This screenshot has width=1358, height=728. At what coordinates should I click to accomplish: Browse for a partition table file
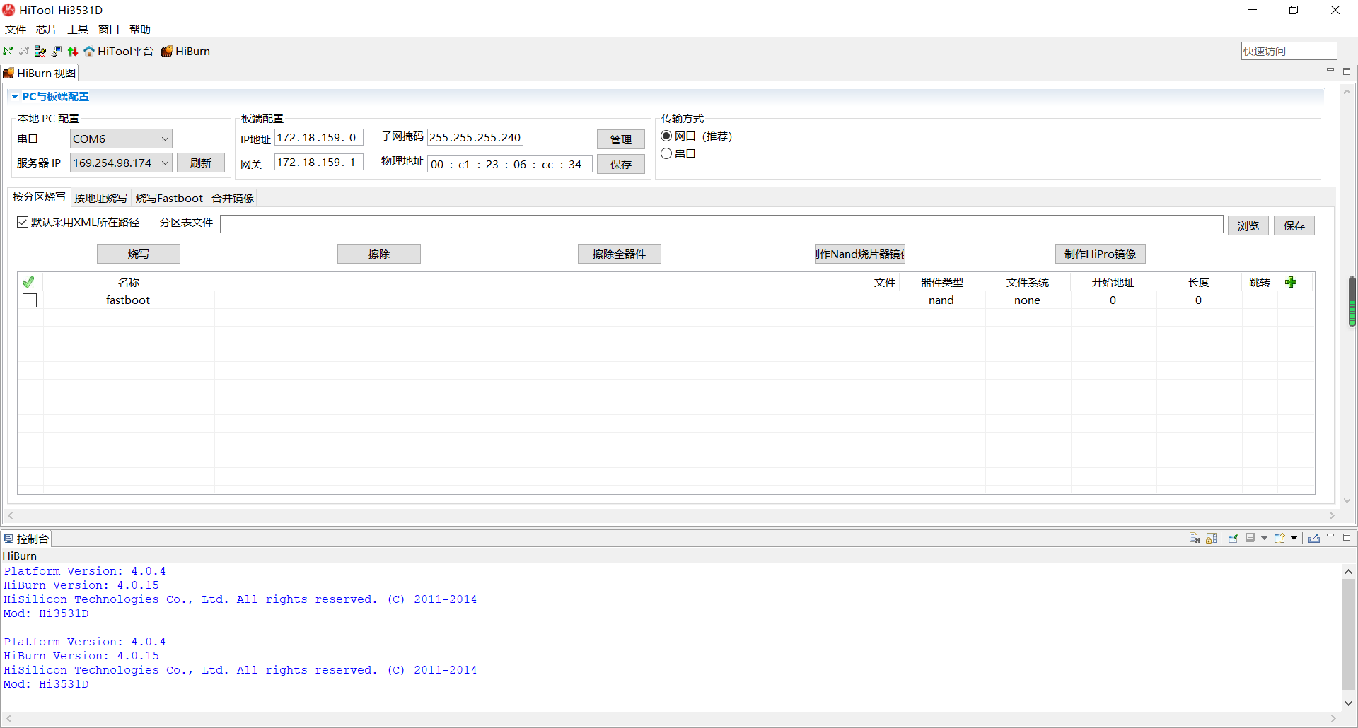tap(1248, 225)
